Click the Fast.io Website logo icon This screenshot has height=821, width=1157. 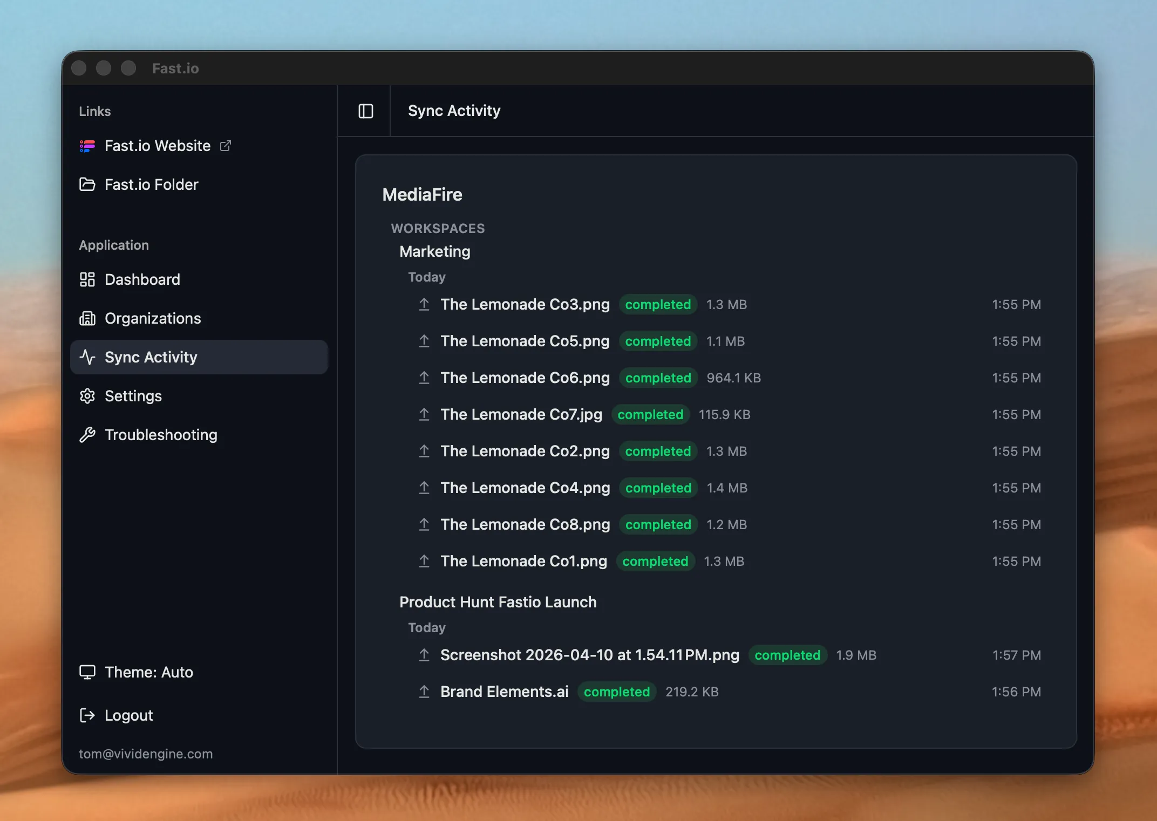point(88,146)
